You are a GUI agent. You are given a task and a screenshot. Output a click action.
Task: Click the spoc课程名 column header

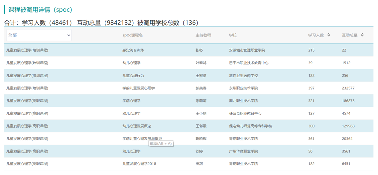coord(132,35)
